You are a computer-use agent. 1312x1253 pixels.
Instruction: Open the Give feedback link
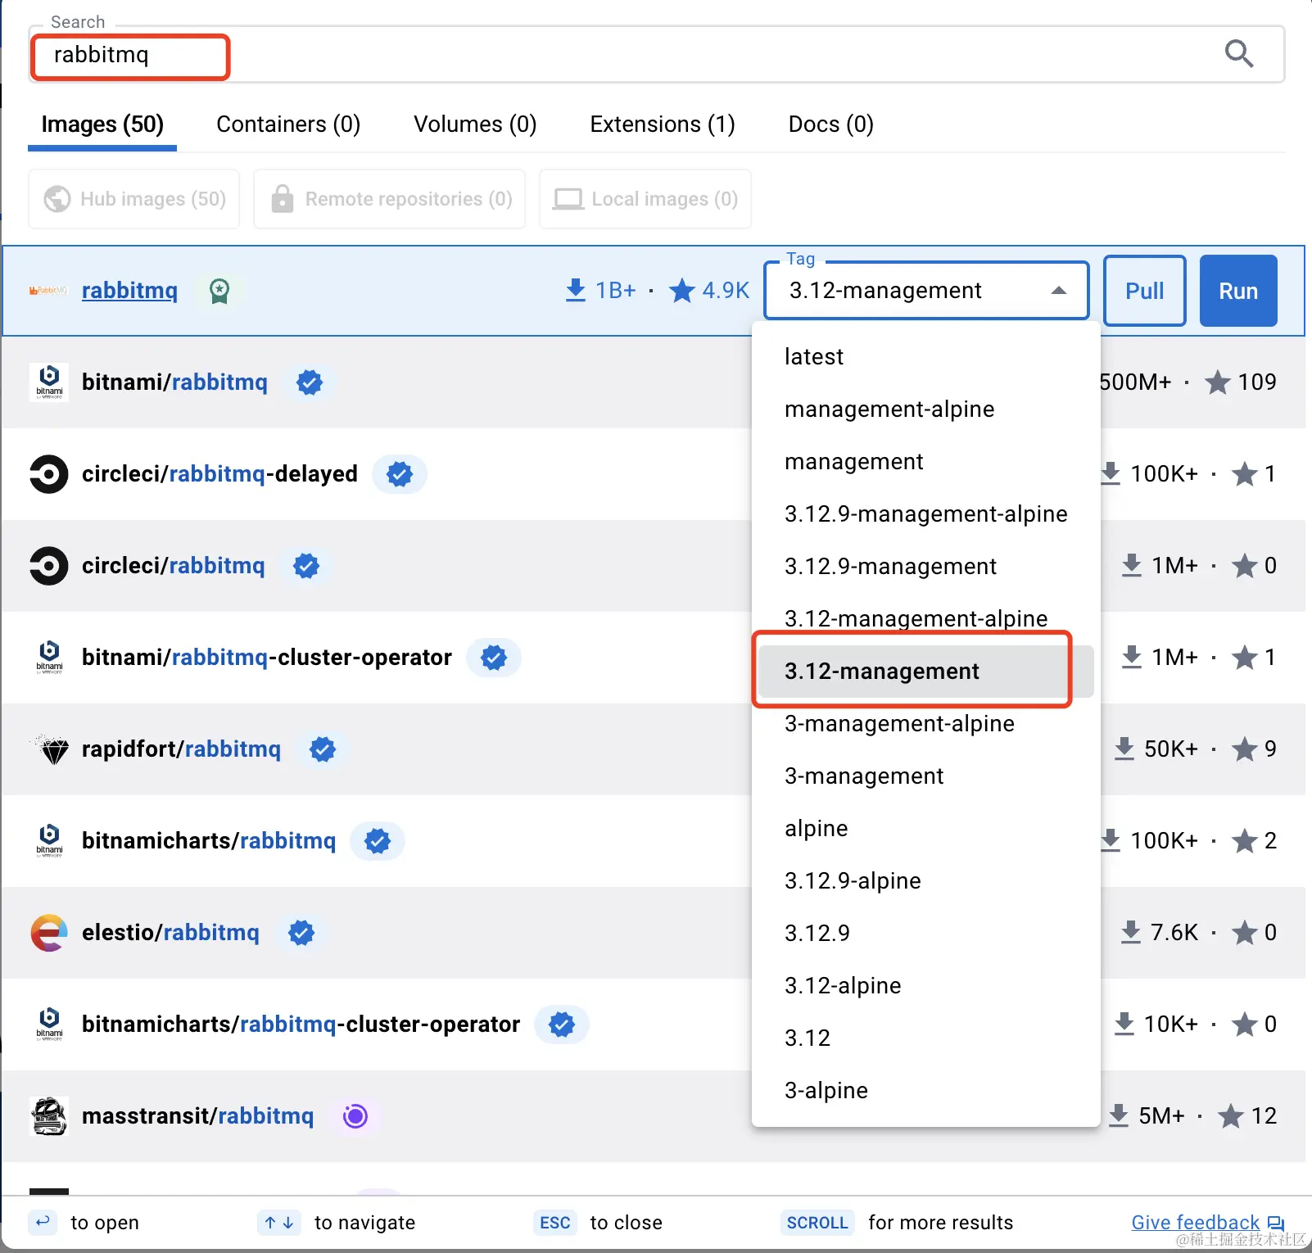click(1196, 1223)
